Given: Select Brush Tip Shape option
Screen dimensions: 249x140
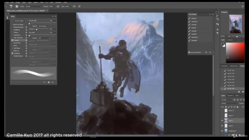Looking at the screenshot, I should click(18, 24).
